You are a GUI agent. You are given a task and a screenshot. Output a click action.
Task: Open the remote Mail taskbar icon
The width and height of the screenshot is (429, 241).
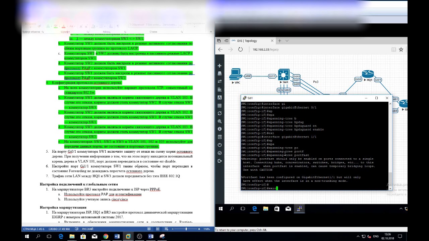pyautogui.click(x=288, y=209)
